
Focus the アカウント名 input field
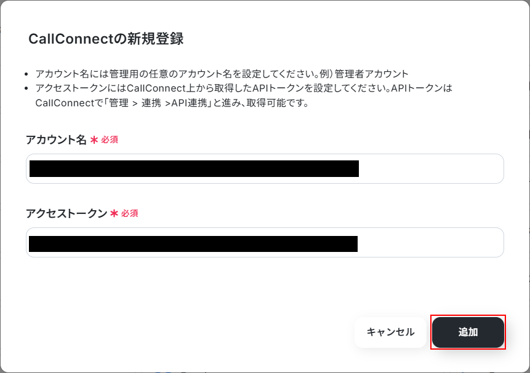265,169
